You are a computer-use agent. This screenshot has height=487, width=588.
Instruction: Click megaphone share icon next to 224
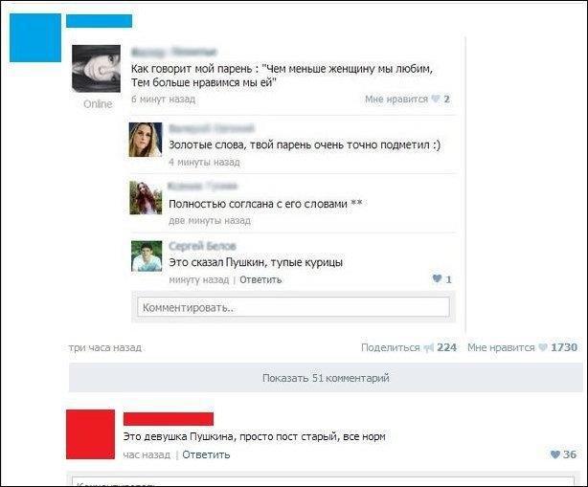coord(428,348)
